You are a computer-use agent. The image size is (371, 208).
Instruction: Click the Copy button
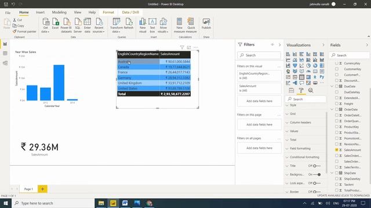point(19,25)
